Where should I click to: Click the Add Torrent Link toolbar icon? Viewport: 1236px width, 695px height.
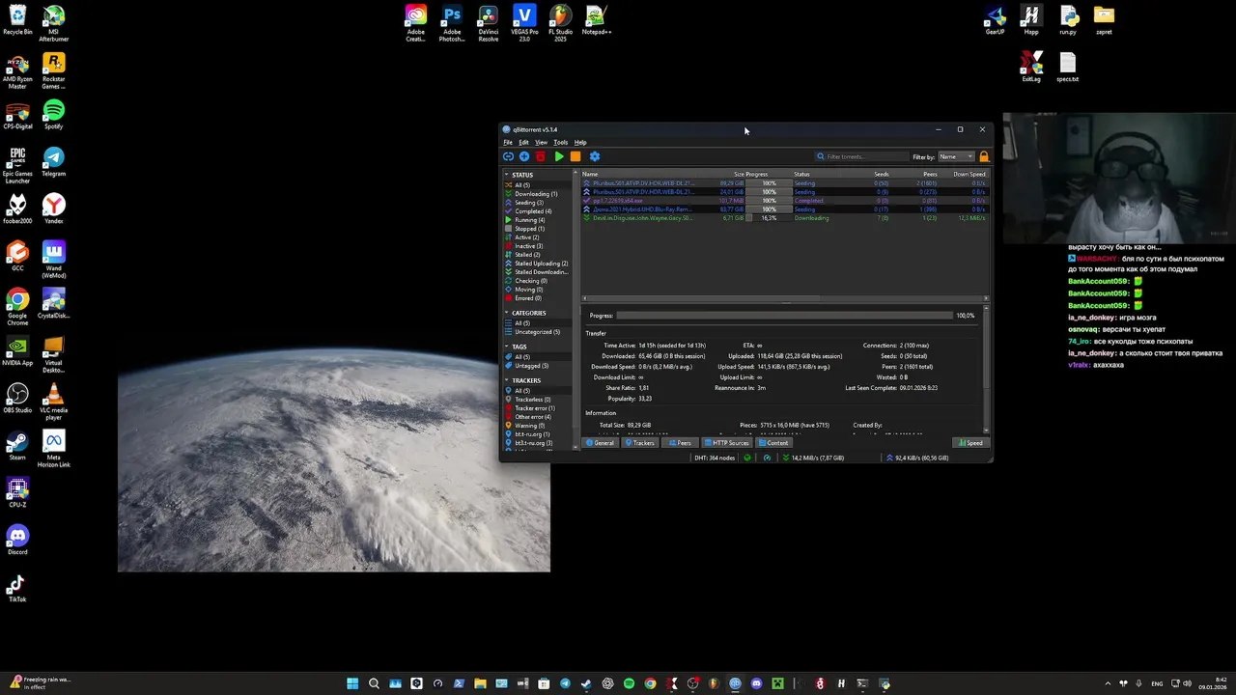508,156
